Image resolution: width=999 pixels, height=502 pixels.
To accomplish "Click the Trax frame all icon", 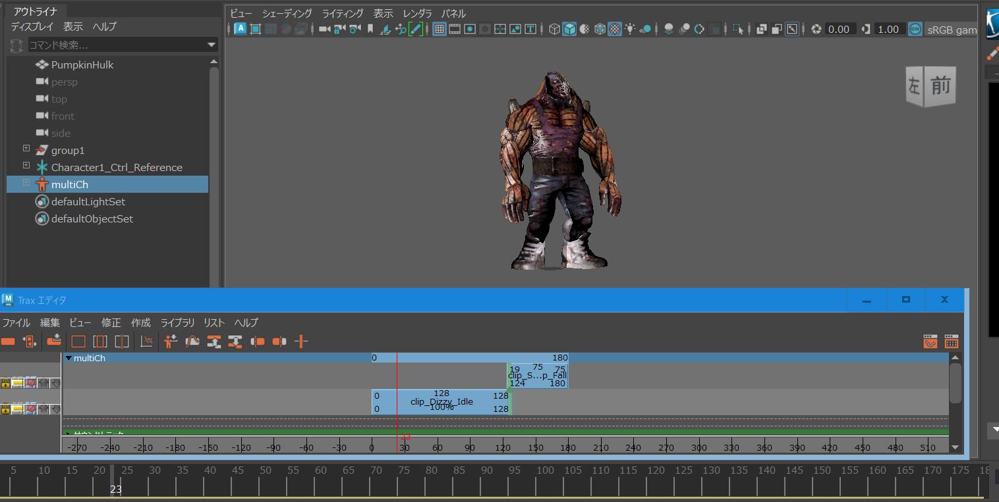I will [78, 341].
